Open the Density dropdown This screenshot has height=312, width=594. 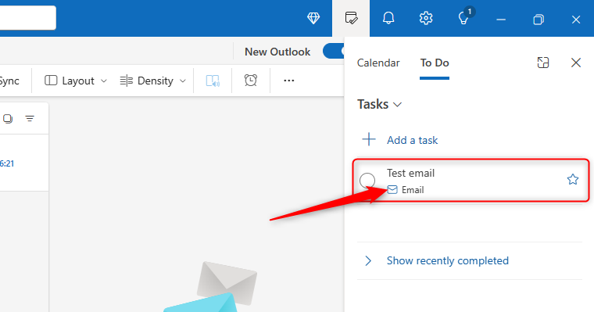pyautogui.click(x=152, y=81)
